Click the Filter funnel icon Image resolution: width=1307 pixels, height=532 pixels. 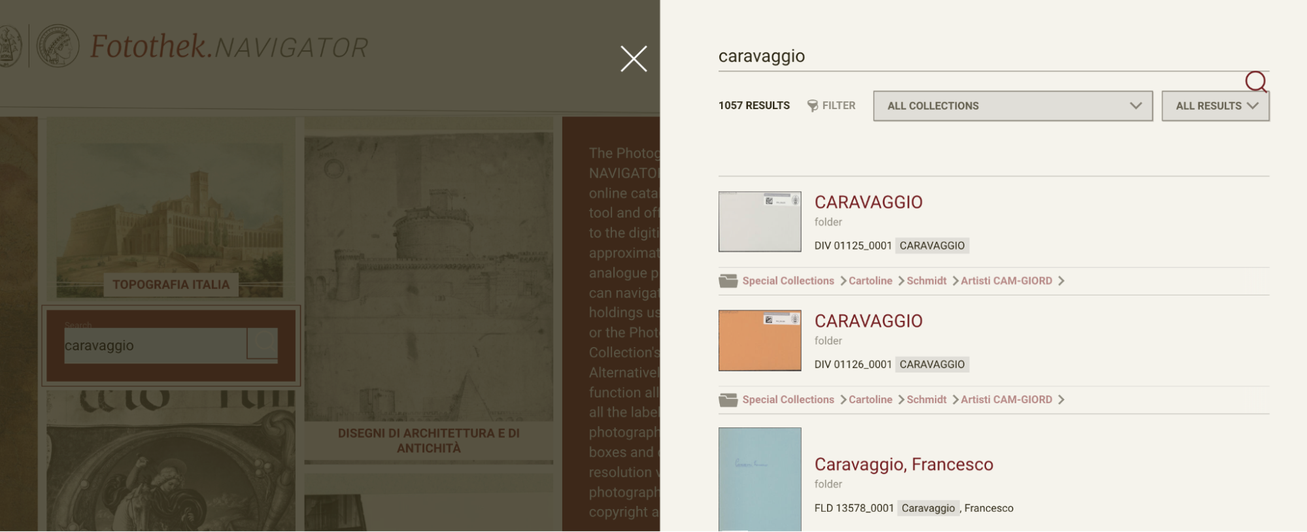point(813,106)
